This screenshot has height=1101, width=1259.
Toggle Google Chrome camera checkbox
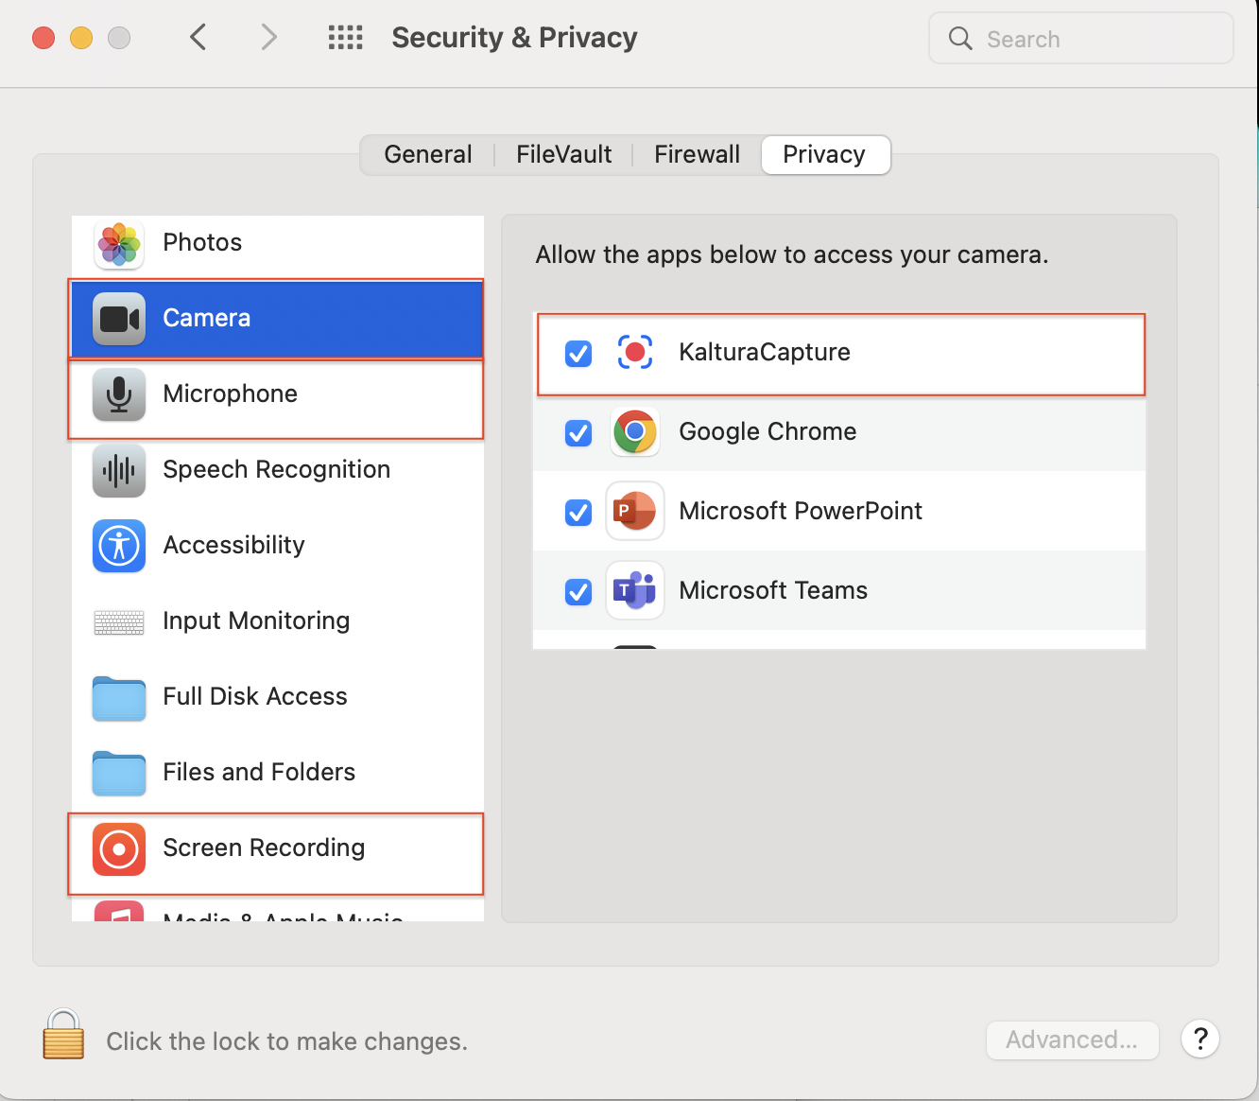tap(578, 433)
